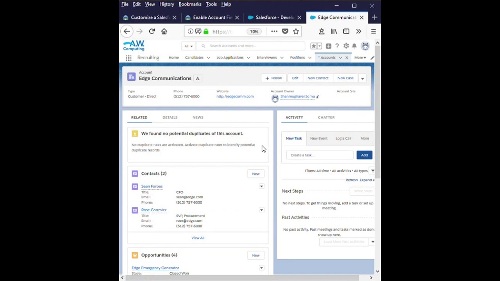The image size is (500, 281).
Task: Close the Accounts navigation tab
Action: 346,58
